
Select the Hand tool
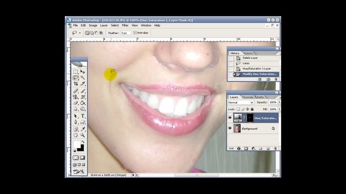tap(76, 135)
